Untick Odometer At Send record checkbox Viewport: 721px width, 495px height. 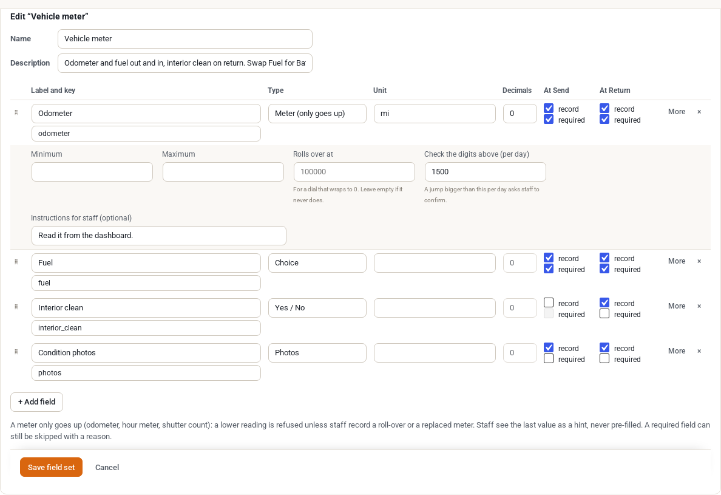tap(549, 108)
